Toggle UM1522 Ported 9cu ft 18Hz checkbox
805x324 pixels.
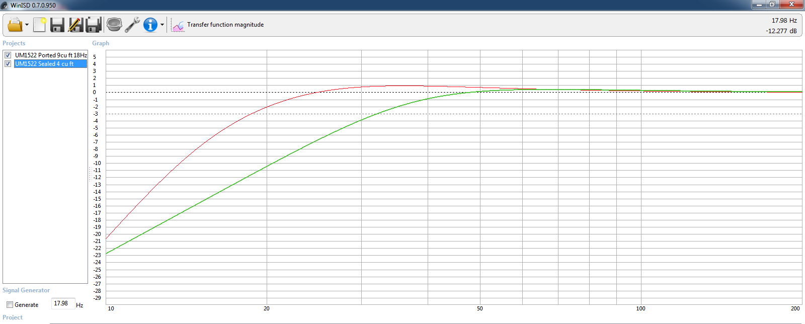point(8,55)
